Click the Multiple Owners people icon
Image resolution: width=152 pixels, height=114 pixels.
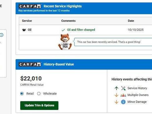123,95
